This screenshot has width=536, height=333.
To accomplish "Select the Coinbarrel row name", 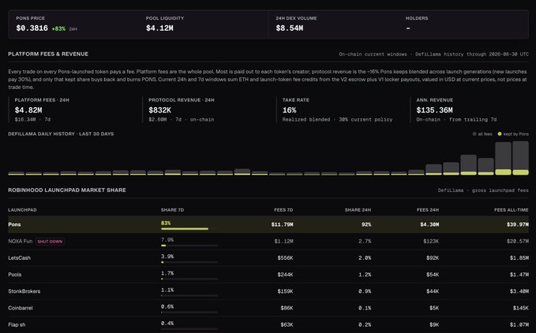I will click(21, 308).
